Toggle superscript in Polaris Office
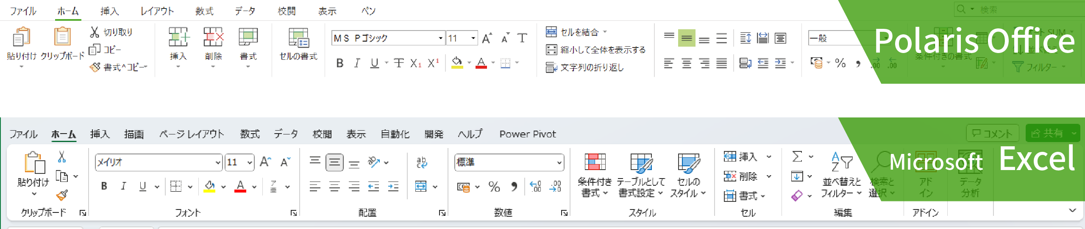1085x229 pixels. click(433, 63)
